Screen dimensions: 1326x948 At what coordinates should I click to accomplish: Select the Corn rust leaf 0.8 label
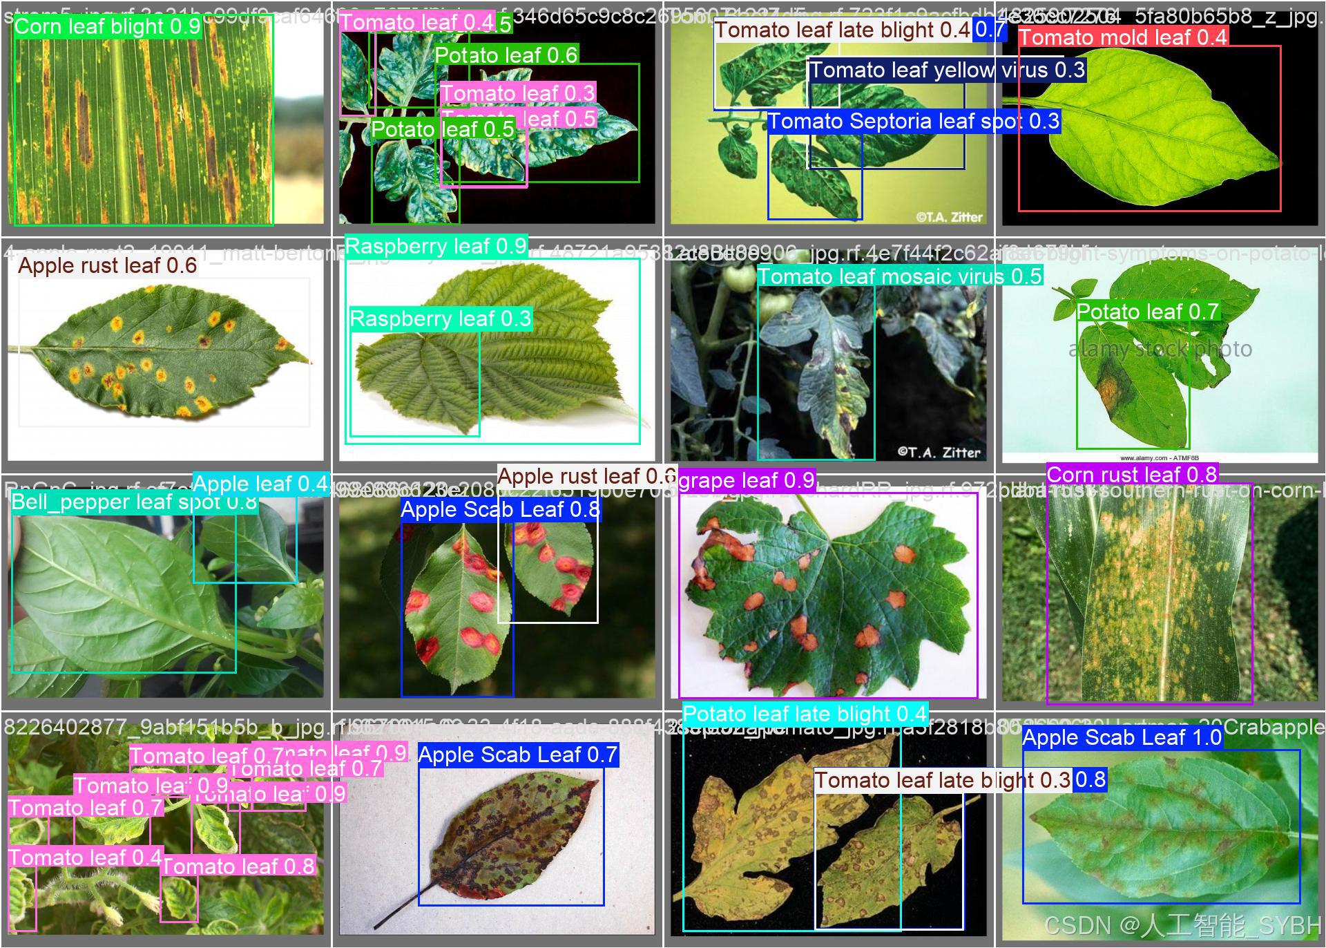(1131, 475)
